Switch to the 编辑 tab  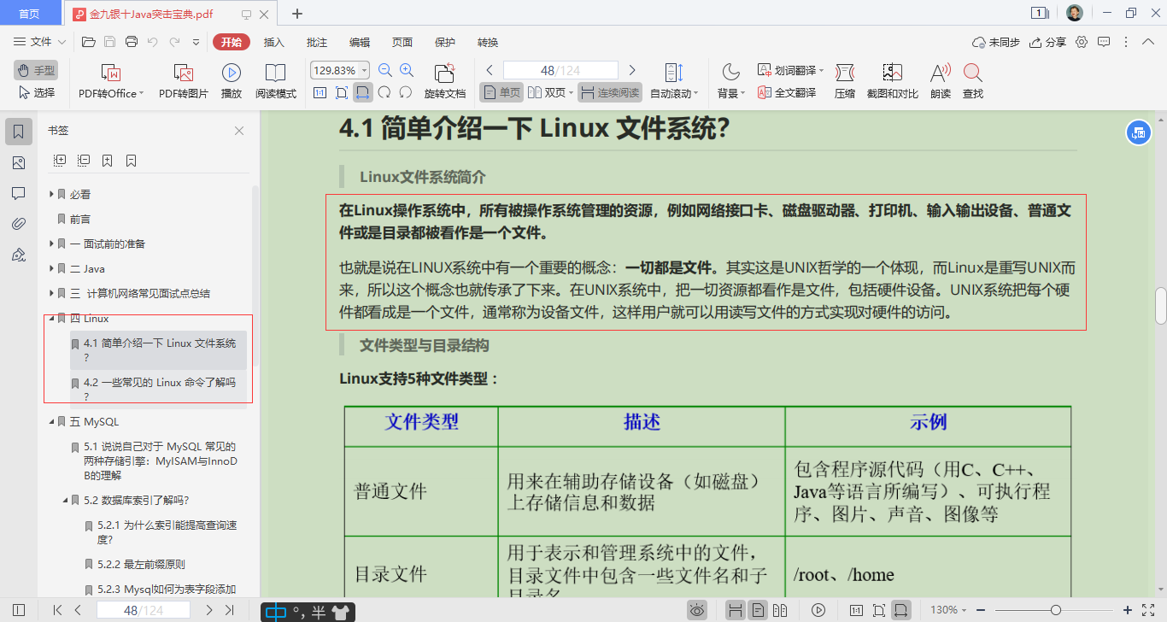[x=360, y=42]
